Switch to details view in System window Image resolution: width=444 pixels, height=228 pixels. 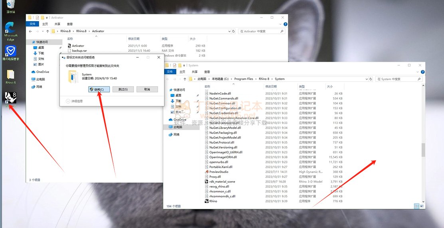pos(416,206)
